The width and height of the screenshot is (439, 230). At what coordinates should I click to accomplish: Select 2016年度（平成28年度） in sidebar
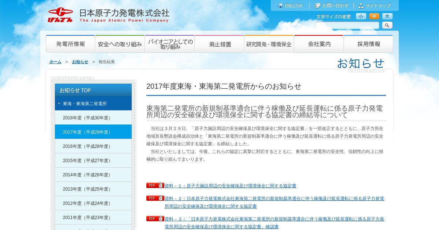[x=93, y=146]
